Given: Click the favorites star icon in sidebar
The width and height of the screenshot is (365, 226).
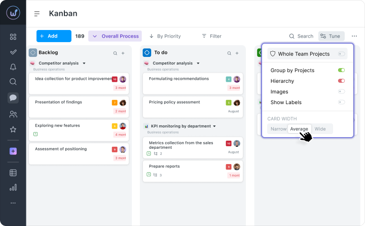Looking at the screenshot, I should point(13,131).
